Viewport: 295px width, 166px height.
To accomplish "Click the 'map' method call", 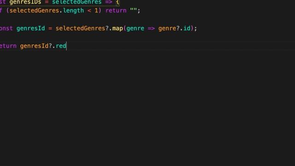I will click(118, 29).
